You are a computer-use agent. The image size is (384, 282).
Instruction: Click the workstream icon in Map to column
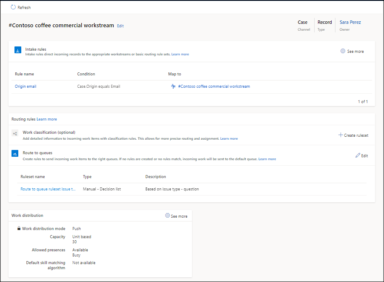pos(173,86)
